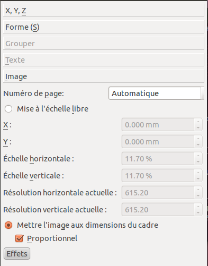The image size is (208, 266).
Task: Click the disabled Grouper tab
Action: (x=104, y=44)
